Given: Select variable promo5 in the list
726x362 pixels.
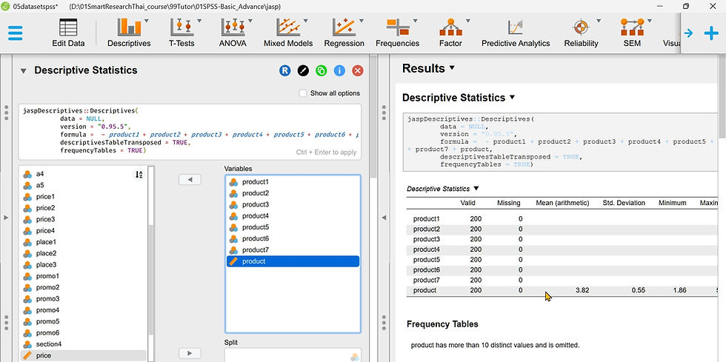Looking at the screenshot, I should coord(83,322).
